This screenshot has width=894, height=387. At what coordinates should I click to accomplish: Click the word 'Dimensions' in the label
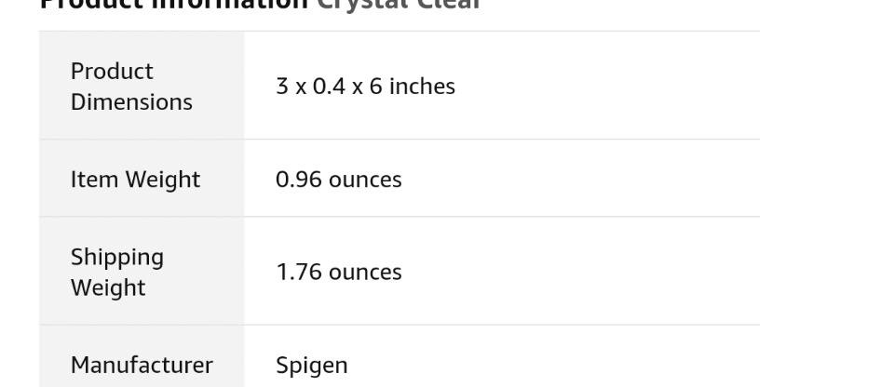click(x=131, y=102)
